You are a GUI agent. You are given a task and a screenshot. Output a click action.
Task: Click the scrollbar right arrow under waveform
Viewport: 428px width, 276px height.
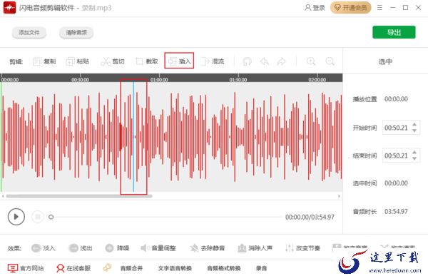click(x=339, y=196)
